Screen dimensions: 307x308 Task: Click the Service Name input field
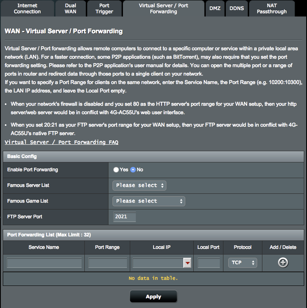point(44,263)
